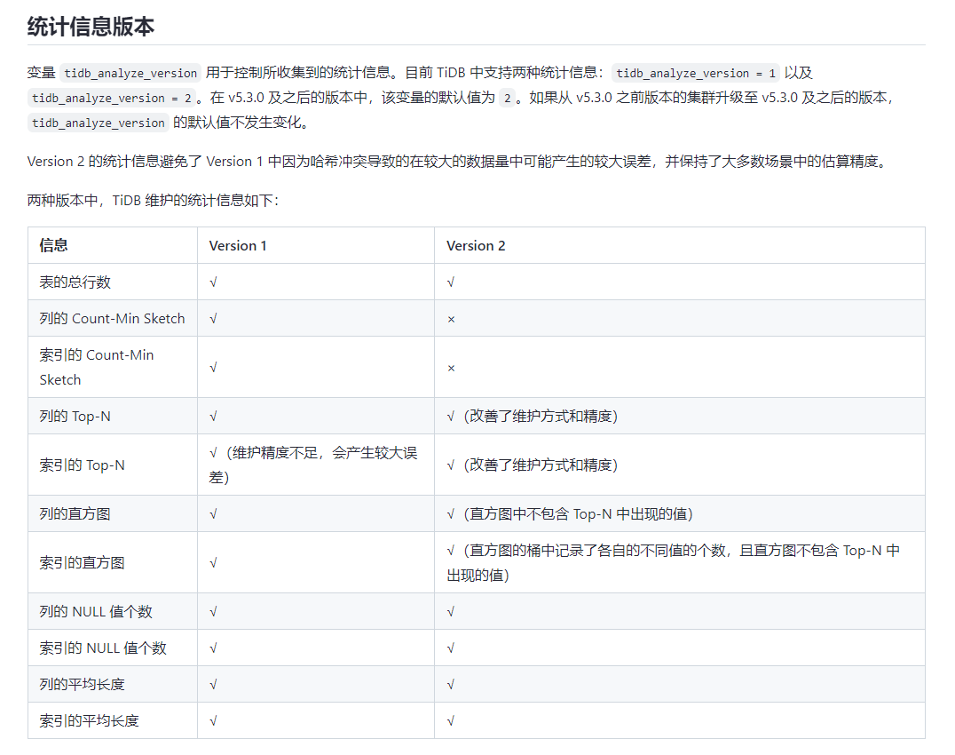Click the row label 索引的 Top-N
This screenshot has width=955, height=755.
pyautogui.click(x=83, y=465)
